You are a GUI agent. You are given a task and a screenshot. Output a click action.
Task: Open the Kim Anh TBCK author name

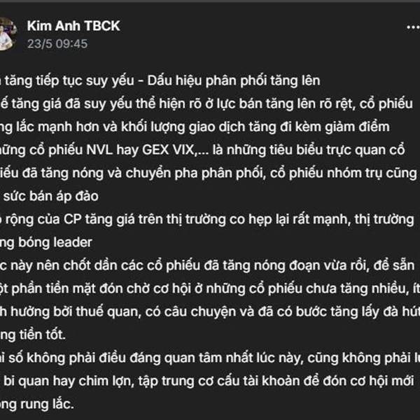[x=73, y=26]
